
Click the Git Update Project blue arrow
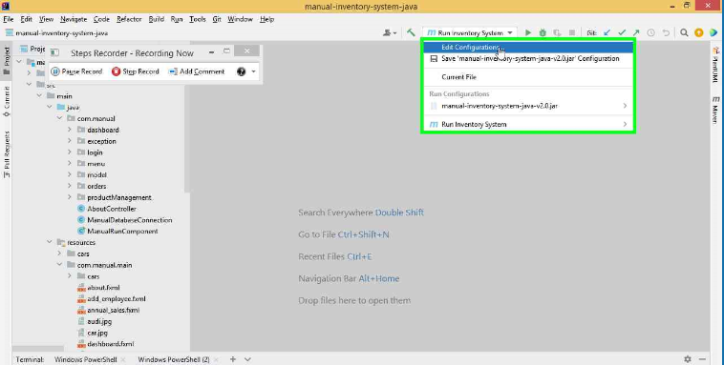click(607, 32)
